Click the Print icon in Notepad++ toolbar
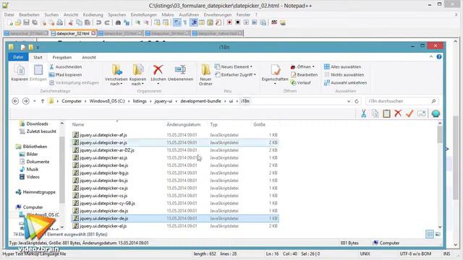Screen dimensions: 463x260 point(60,22)
